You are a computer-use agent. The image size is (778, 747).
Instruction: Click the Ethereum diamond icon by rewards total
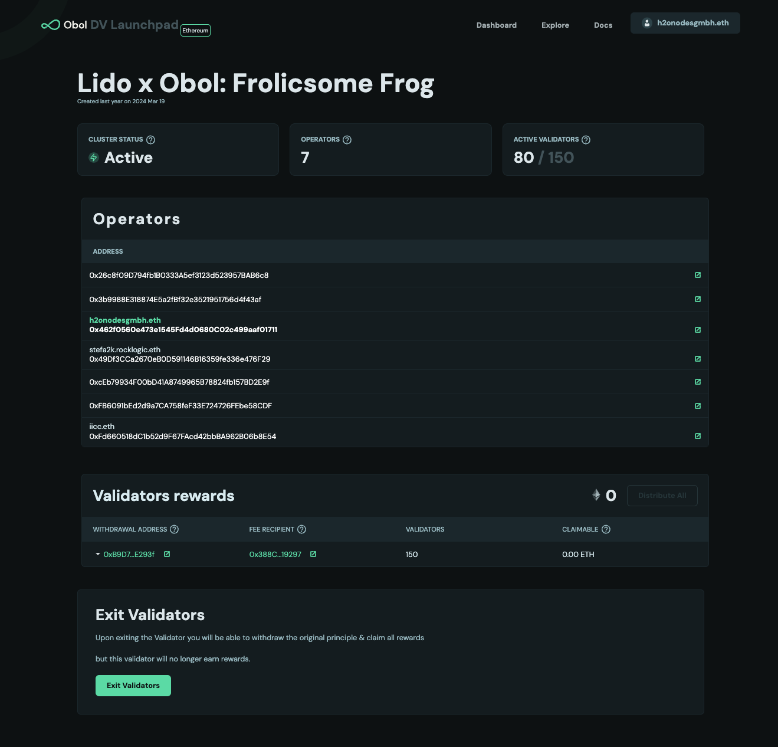click(596, 495)
